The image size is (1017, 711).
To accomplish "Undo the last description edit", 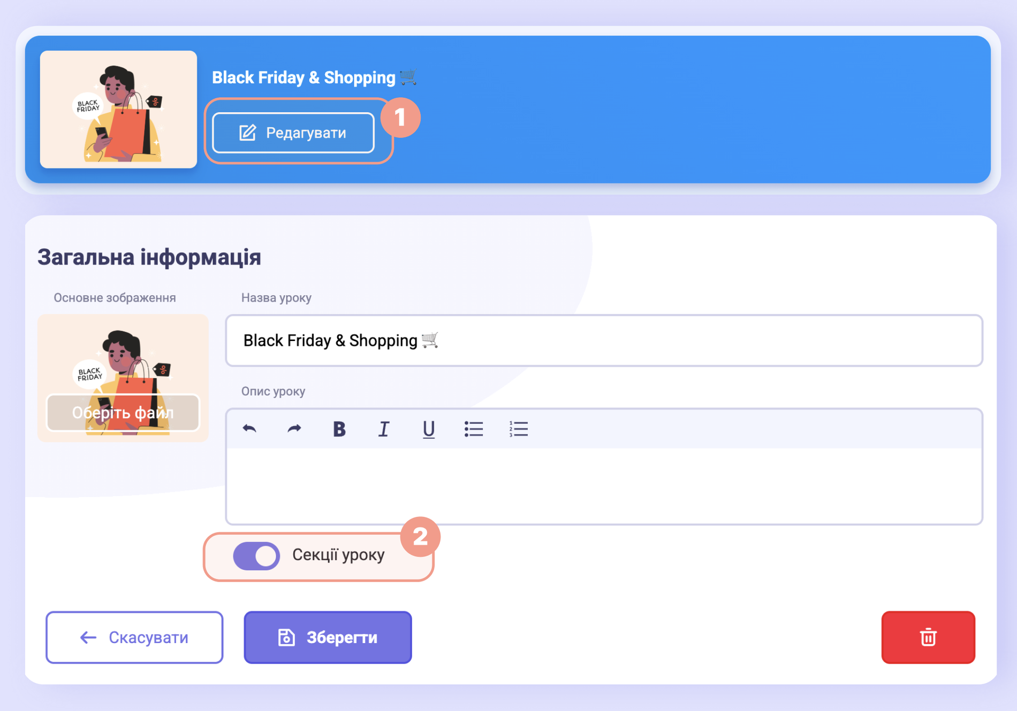I will [x=249, y=429].
